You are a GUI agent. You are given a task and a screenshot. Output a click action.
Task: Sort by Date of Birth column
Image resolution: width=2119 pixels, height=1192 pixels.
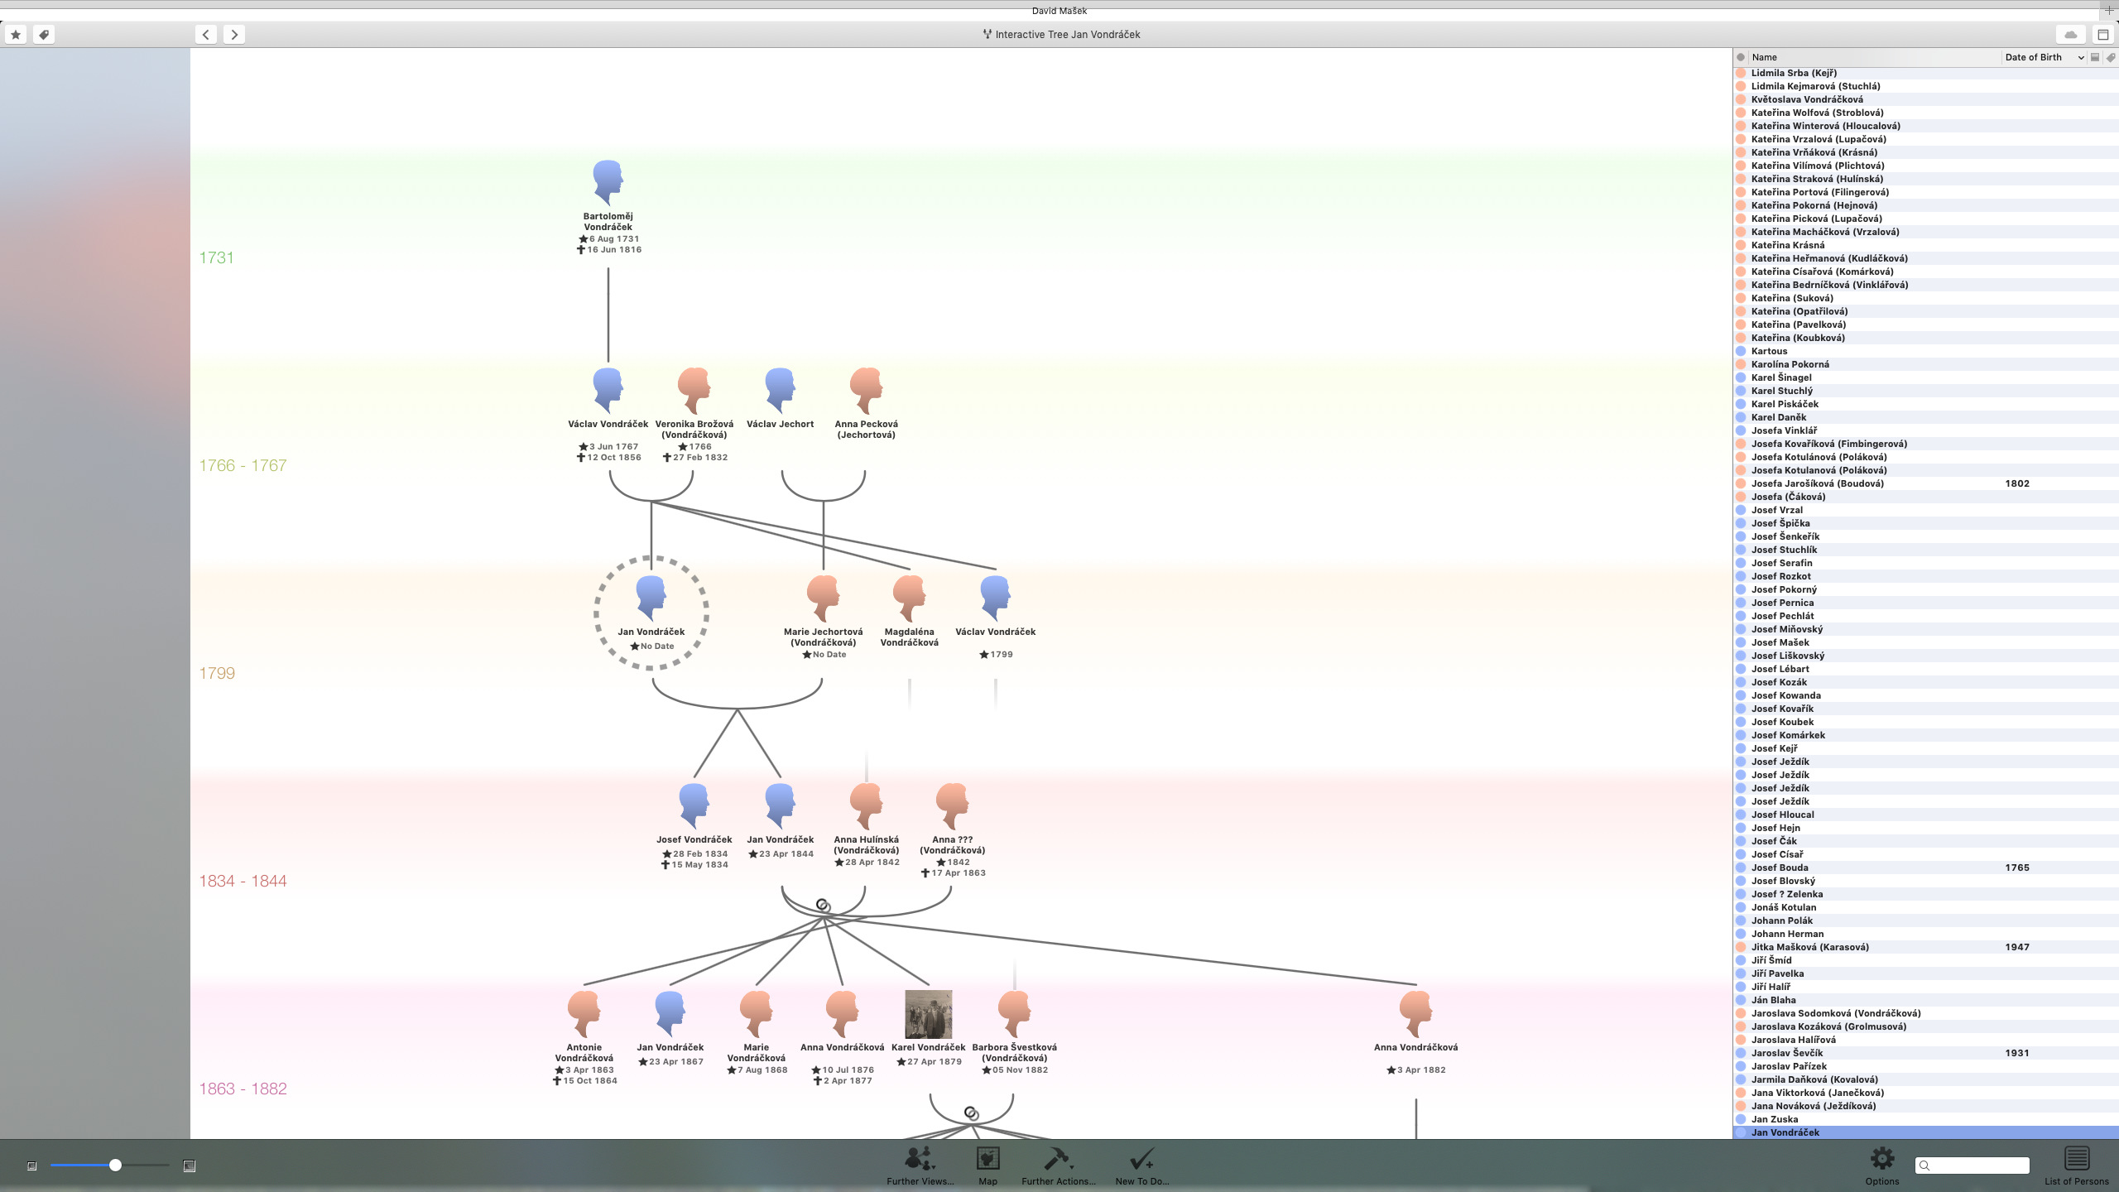point(2043,57)
